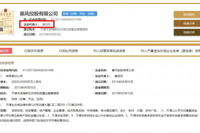
Task: Click 成立日期 value in license details section
Action: click(x=122, y=82)
